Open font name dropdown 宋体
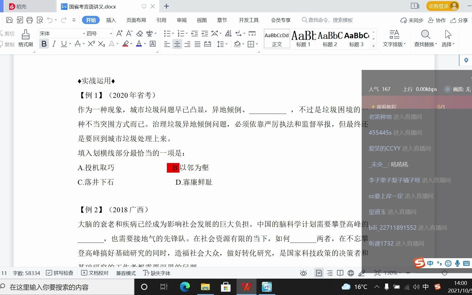This screenshot has height=295, width=472. [x=84, y=33]
